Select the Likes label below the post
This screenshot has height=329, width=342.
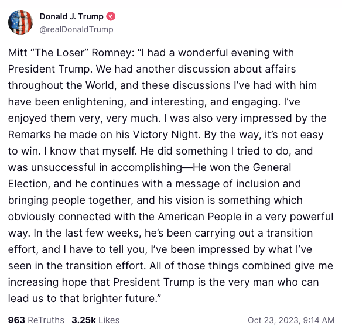click(109, 320)
